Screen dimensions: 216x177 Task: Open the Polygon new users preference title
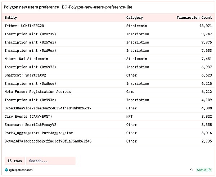[x=31, y=7]
